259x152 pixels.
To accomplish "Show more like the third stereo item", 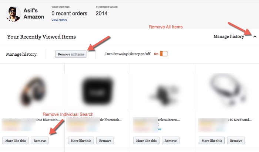I will click(x=147, y=141).
